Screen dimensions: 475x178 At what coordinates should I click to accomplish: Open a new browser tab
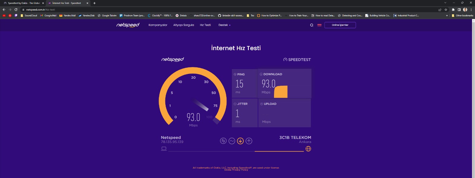94,3
